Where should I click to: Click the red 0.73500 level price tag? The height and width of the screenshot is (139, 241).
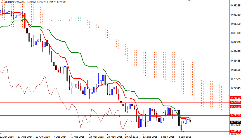[x=235, y=107]
